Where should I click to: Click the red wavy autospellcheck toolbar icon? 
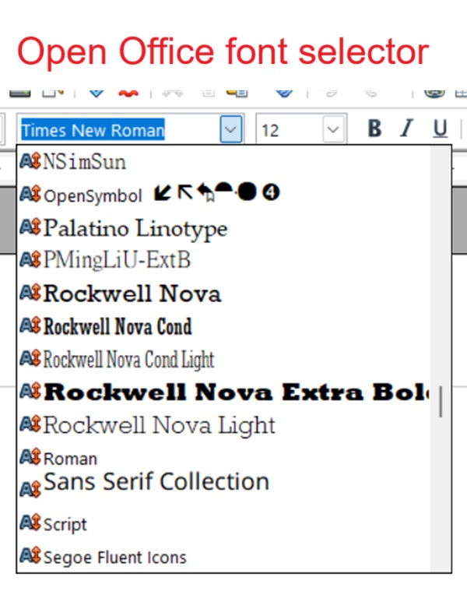point(128,93)
